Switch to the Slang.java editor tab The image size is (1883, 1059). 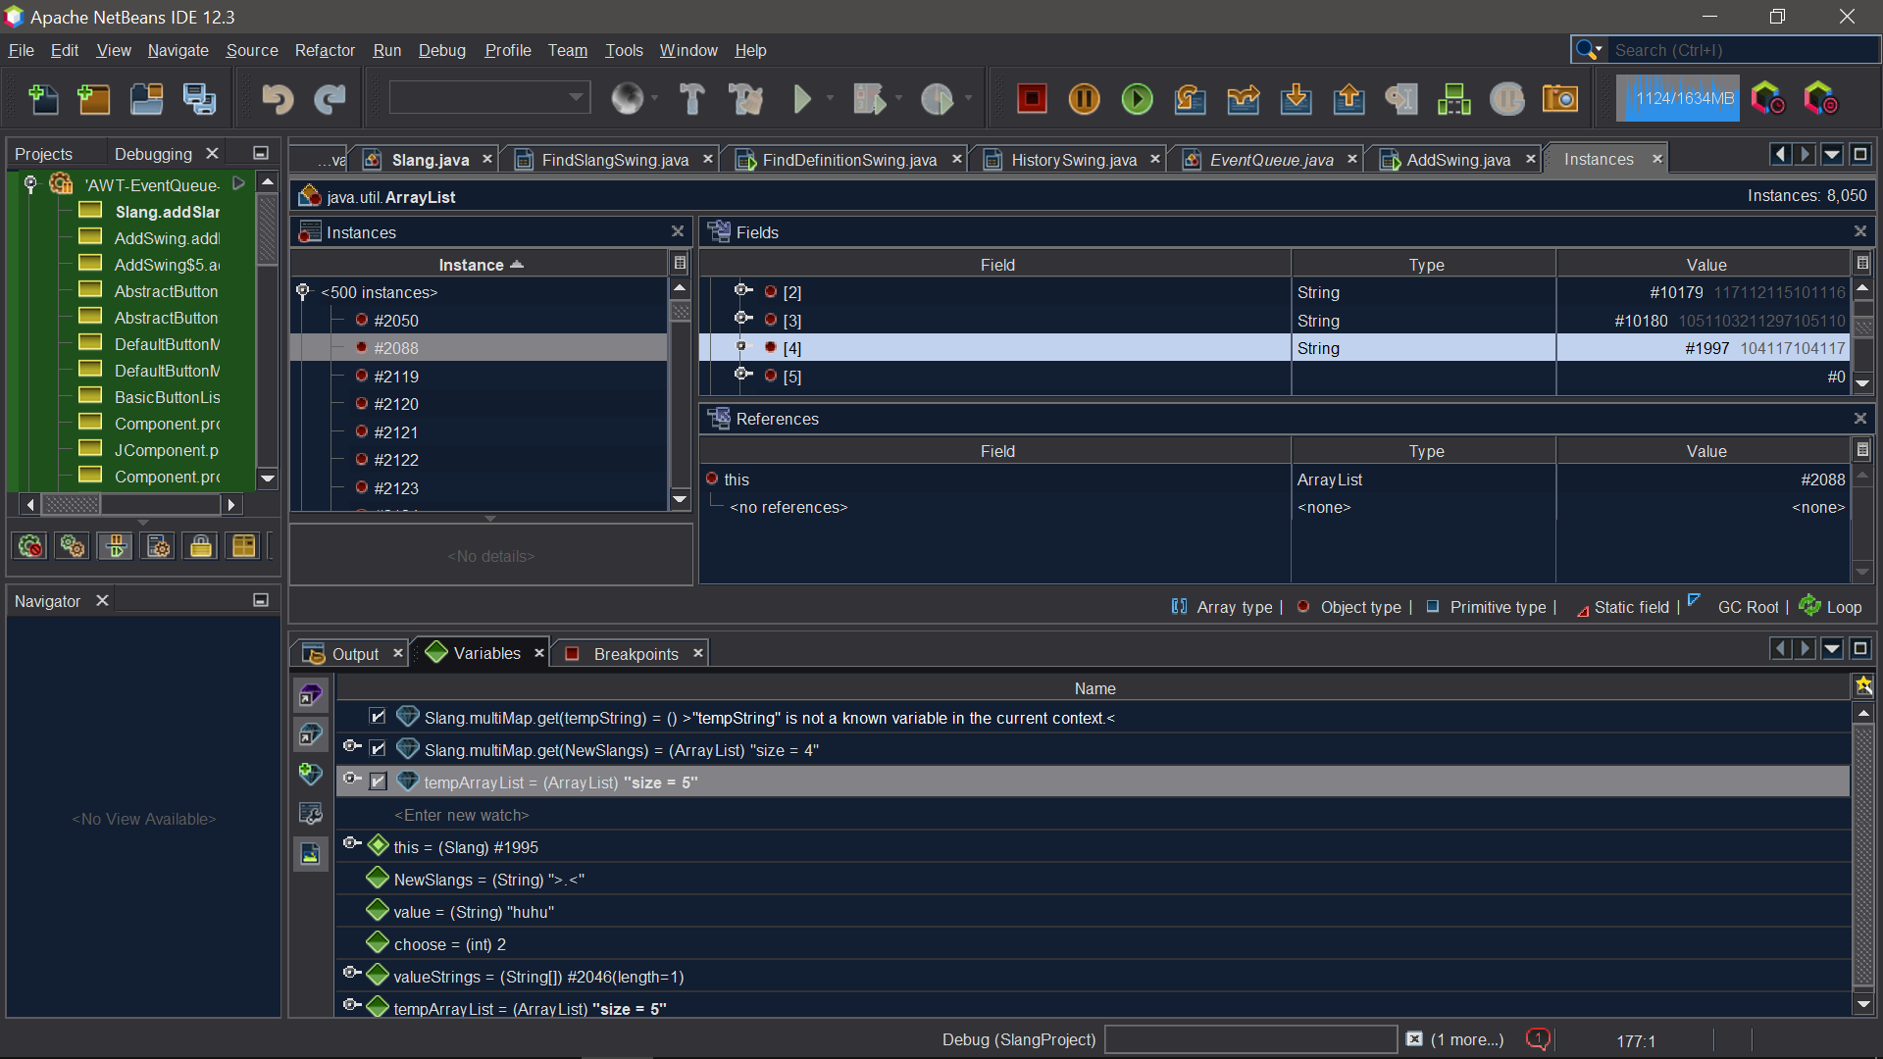click(x=431, y=160)
